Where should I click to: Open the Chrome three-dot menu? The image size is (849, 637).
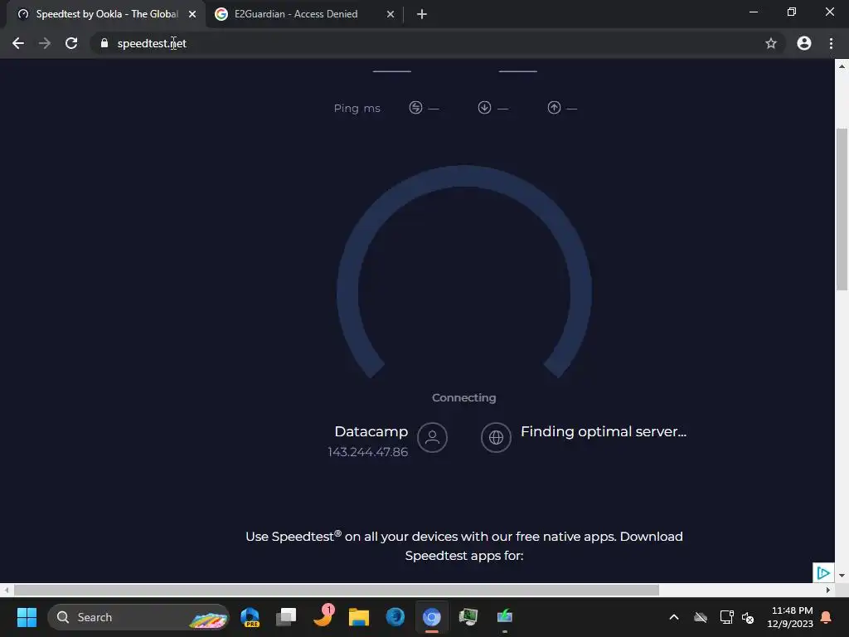point(831,43)
